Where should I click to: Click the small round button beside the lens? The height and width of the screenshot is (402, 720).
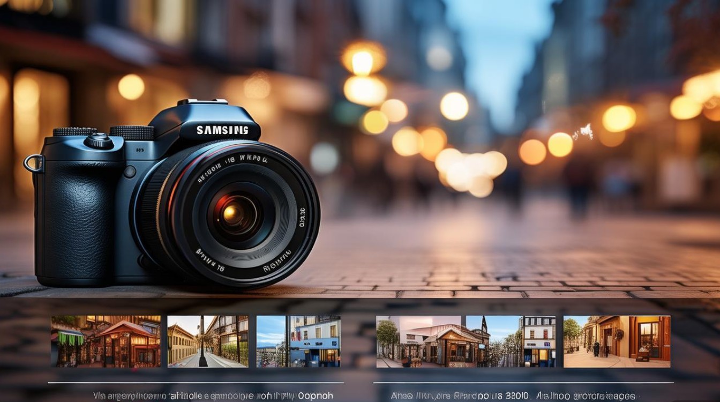(x=129, y=172)
